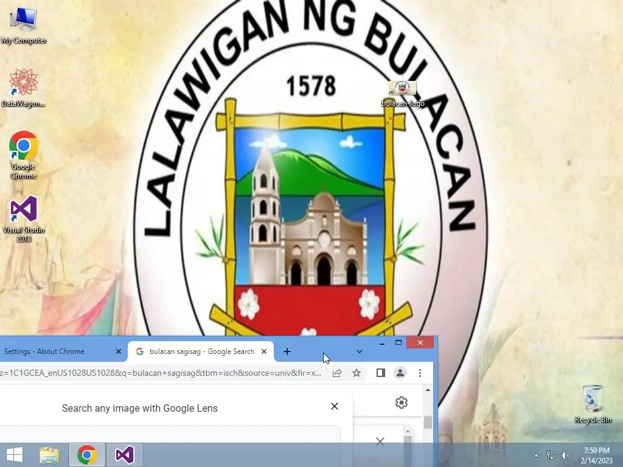Select Visual Studio 2013 desktop shortcut

[x=24, y=219]
